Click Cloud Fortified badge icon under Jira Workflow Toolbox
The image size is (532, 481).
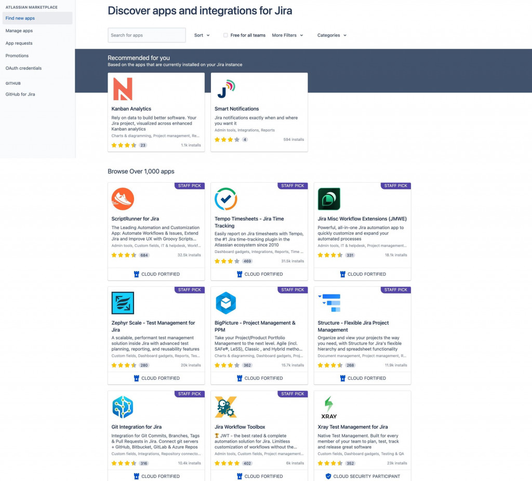click(x=240, y=476)
